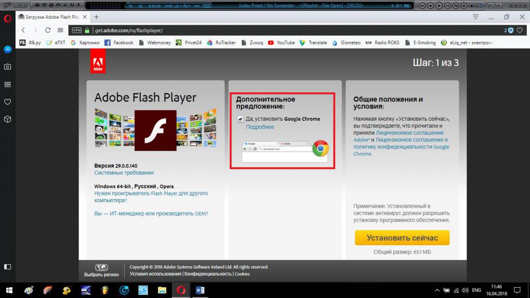530x298 pixels.
Task: Open the Gismeteo bookmark
Action: (346, 42)
